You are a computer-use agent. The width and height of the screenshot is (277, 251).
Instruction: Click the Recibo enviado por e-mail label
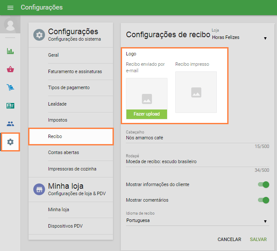(x=145, y=68)
